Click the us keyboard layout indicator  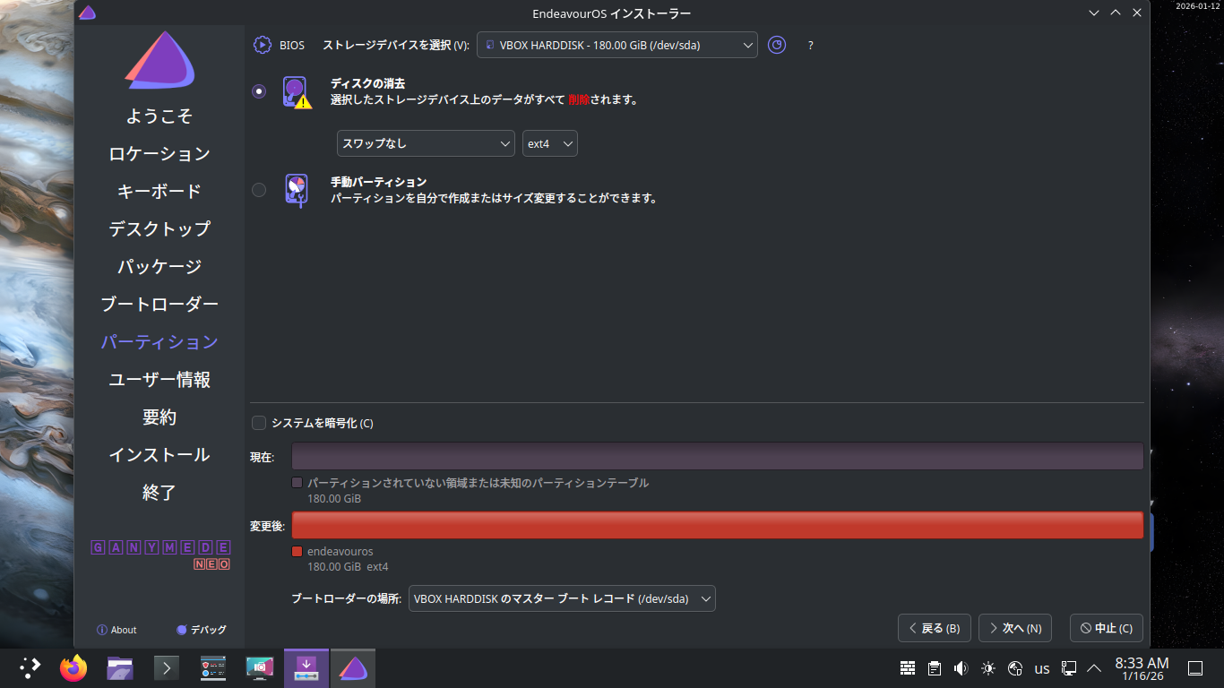1042,668
